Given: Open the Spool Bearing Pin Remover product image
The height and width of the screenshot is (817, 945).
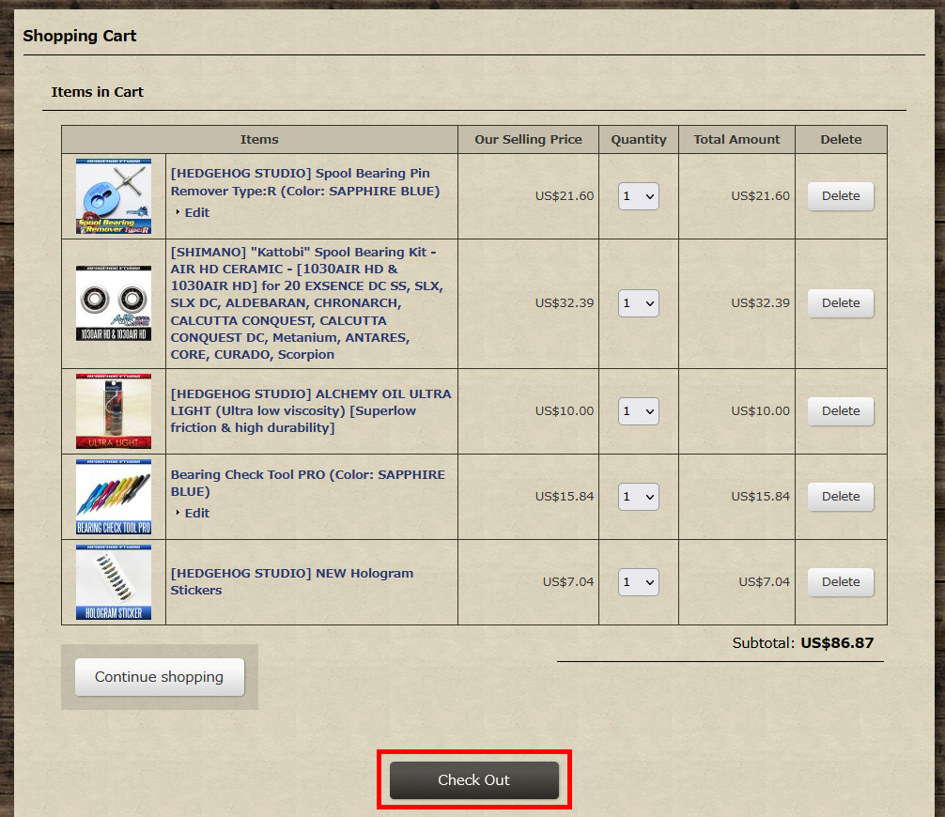Looking at the screenshot, I should (x=114, y=196).
